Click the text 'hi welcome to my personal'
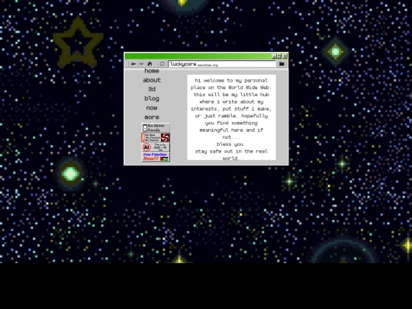 click(231, 80)
